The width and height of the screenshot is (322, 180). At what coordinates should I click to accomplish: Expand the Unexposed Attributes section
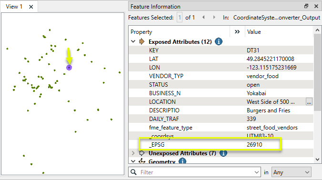(x=133, y=153)
